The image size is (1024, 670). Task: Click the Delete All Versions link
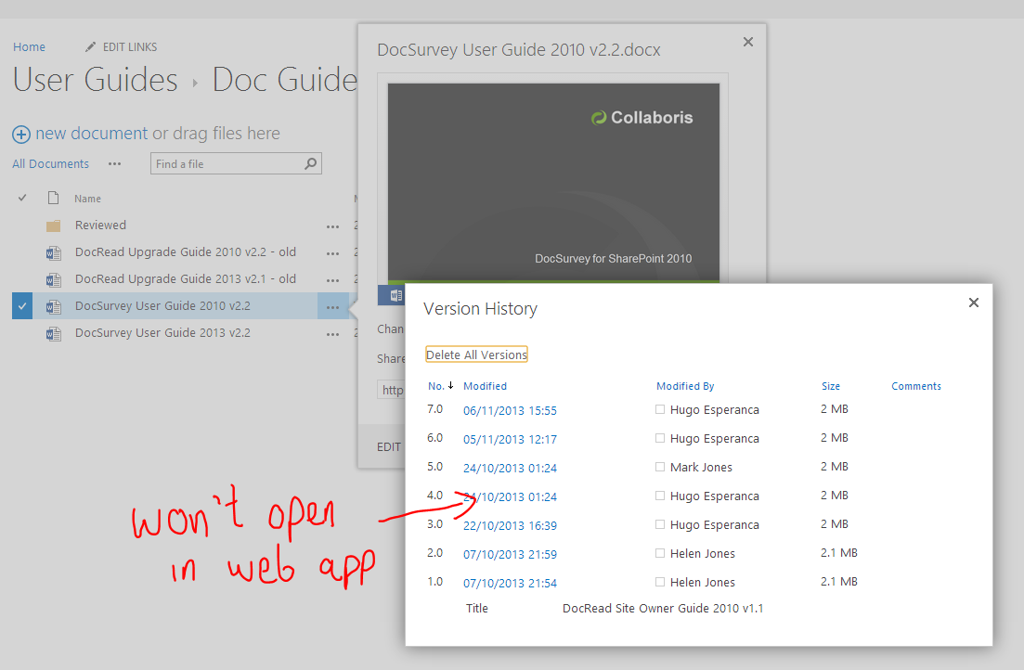[x=477, y=354]
